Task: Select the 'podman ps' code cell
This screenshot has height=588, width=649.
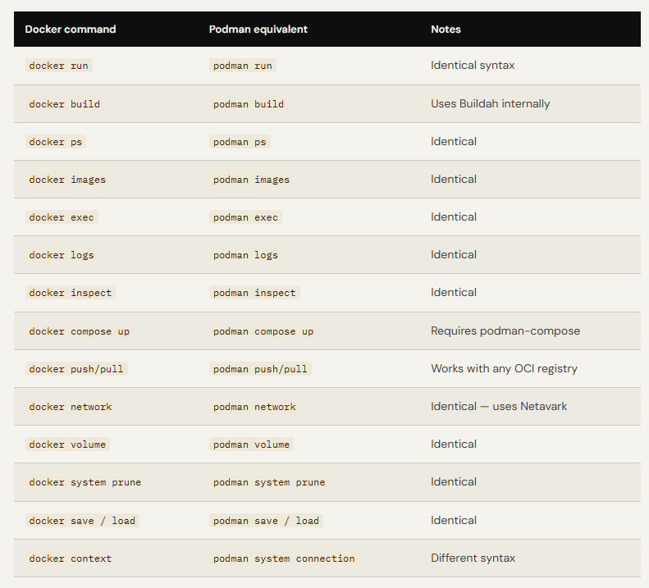Action: point(240,142)
